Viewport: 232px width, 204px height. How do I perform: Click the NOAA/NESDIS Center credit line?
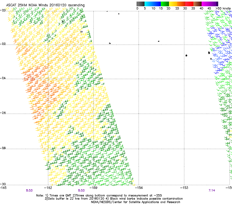pyautogui.click(x=135, y=202)
